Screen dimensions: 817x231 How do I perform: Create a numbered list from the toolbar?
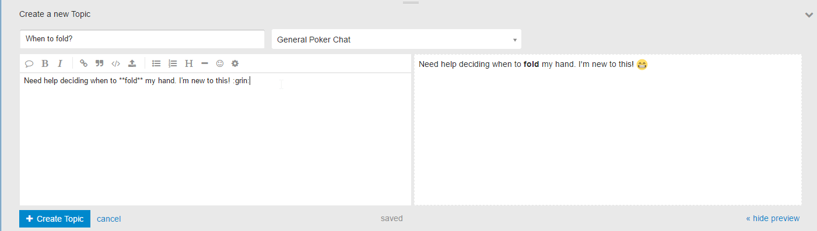pos(173,63)
